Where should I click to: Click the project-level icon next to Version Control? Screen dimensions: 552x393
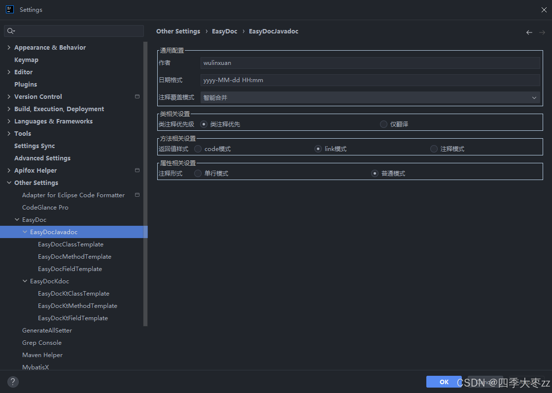(138, 96)
